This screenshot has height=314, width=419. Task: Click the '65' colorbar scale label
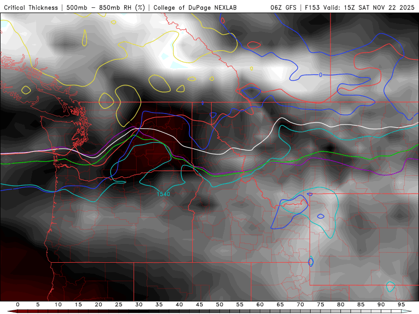point(280,305)
